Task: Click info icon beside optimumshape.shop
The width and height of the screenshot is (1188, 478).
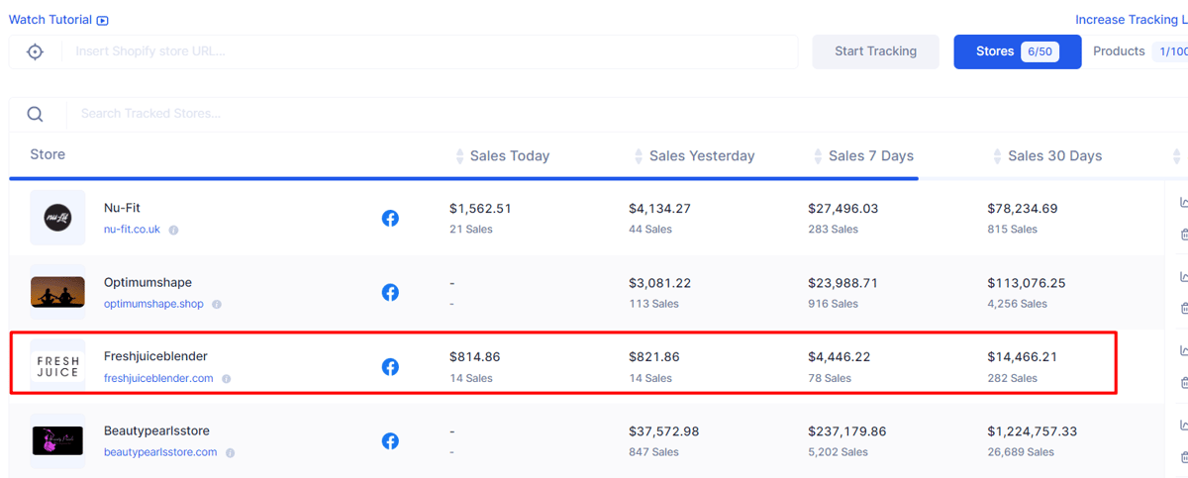Action: (x=217, y=304)
